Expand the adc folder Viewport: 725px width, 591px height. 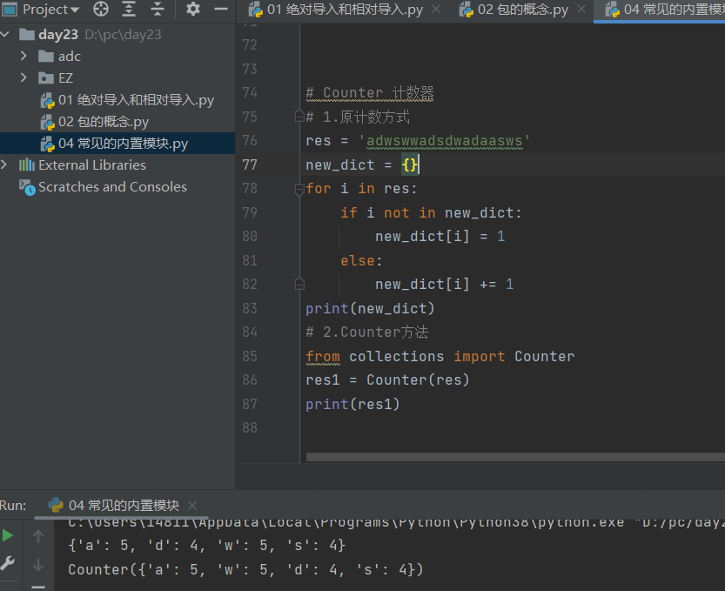(x=24, y=57)
